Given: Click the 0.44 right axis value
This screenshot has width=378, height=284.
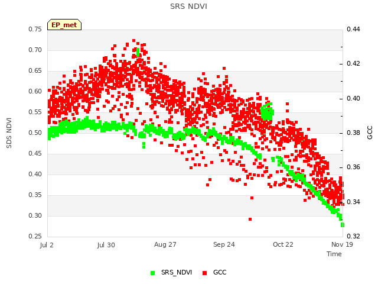Looking at the screenshot, I should (353, 29).
